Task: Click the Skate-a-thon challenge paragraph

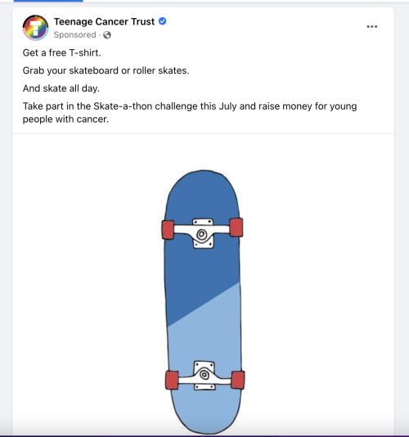Action: [x=190, y=113]
